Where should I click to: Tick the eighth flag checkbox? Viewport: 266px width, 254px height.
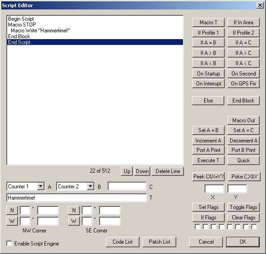coord(254,227)
